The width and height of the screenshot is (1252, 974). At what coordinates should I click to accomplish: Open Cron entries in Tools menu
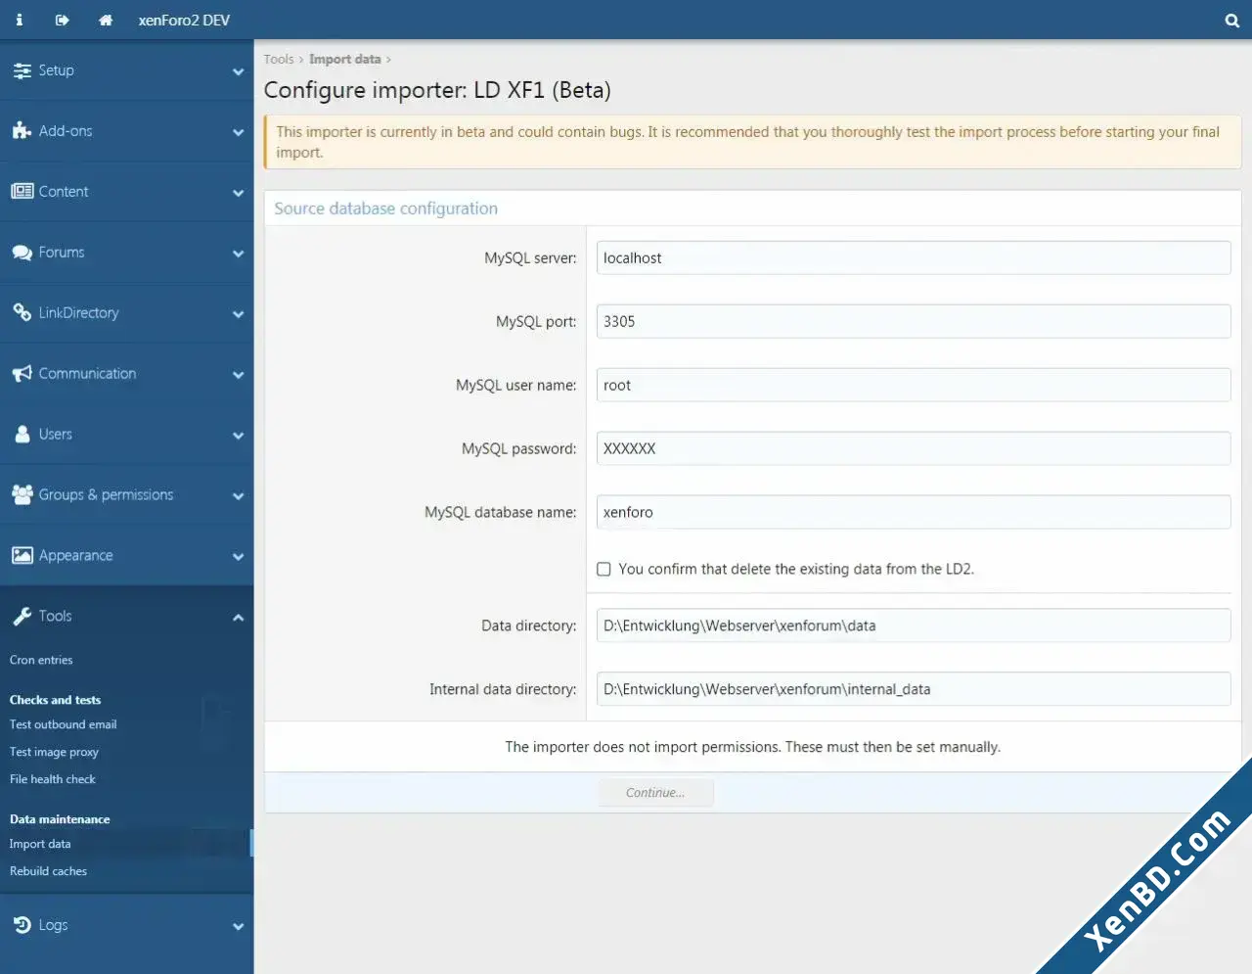[x=41, y=660]
